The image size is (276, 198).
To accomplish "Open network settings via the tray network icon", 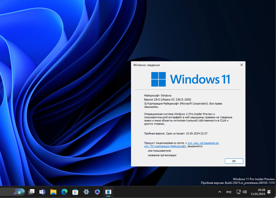I will point(238,191).
